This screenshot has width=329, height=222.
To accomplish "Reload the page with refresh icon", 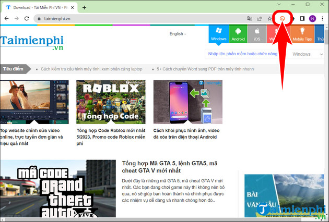I will point(27,19).
